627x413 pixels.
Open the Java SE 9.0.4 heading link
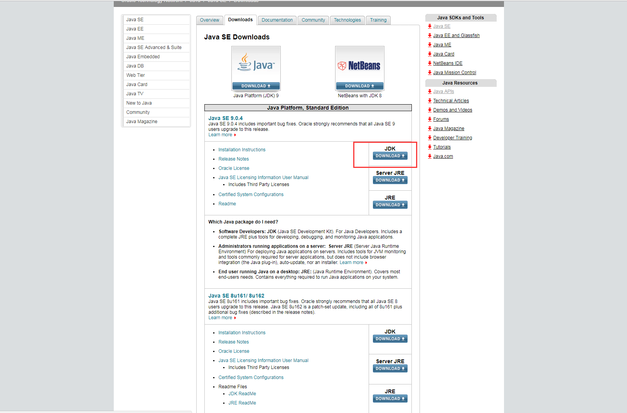[x=226, y=118]
